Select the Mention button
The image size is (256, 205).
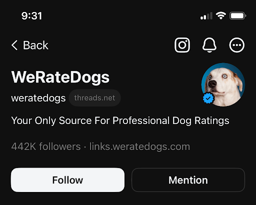tap(188, 180)
